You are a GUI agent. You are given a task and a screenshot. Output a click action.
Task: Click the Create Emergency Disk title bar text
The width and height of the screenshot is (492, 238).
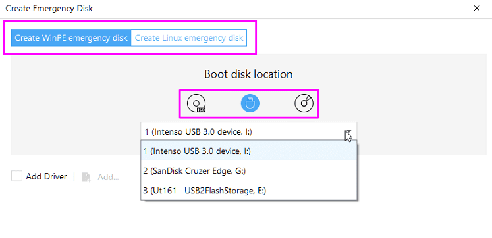49,8
